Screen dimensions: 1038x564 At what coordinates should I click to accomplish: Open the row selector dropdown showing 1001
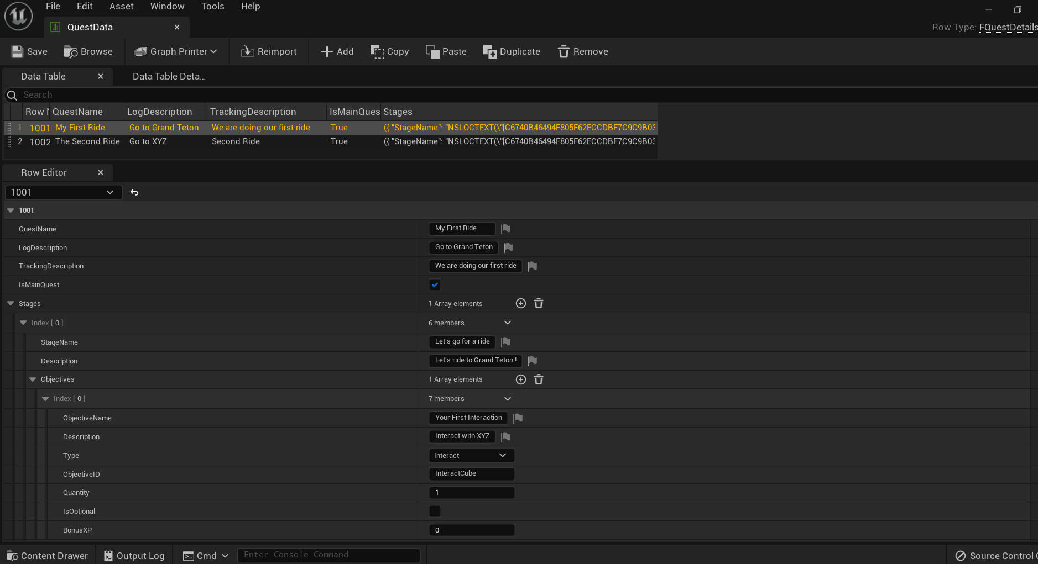(x=63, y=192)
